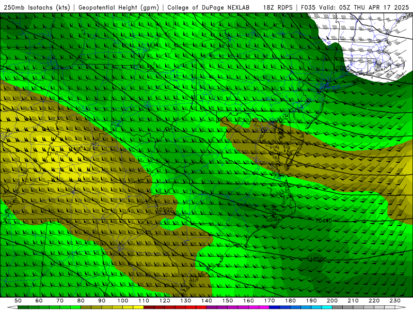Pick the brightest green swatch just before 80

click(x=75, y=307)
